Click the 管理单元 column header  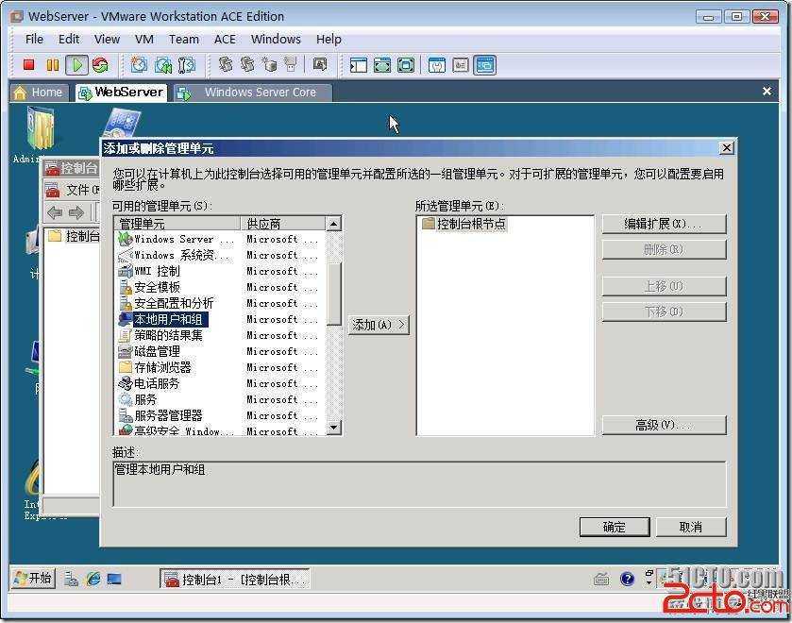point(177,224)
